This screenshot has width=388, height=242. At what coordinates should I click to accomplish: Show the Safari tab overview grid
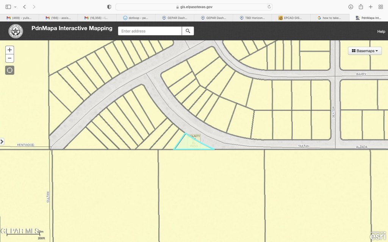coord(380,7)
